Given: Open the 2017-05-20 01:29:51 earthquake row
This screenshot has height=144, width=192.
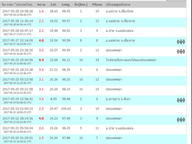Looking at the screenshot, I should [x=93, y=139].
